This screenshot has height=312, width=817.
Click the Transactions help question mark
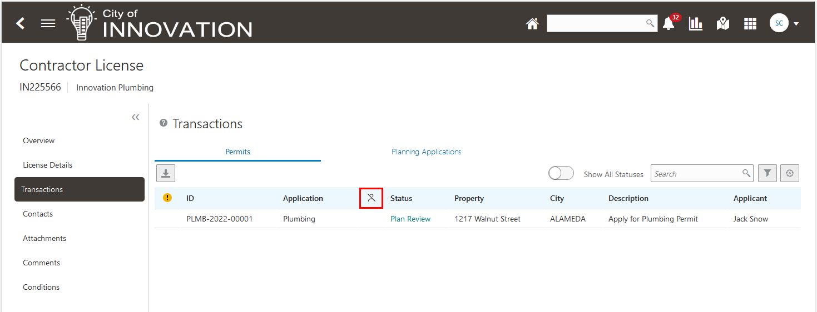tap(164, 123)
